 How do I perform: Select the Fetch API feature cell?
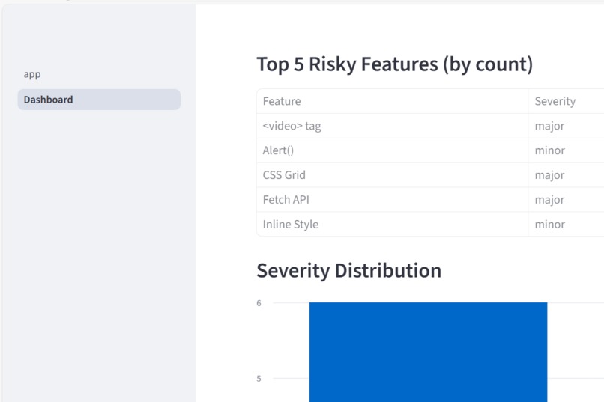(392, 200)
